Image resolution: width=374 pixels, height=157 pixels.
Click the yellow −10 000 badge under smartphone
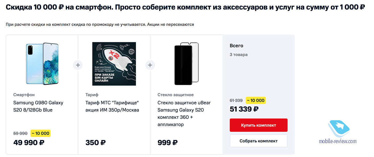(x=40, y=133)
